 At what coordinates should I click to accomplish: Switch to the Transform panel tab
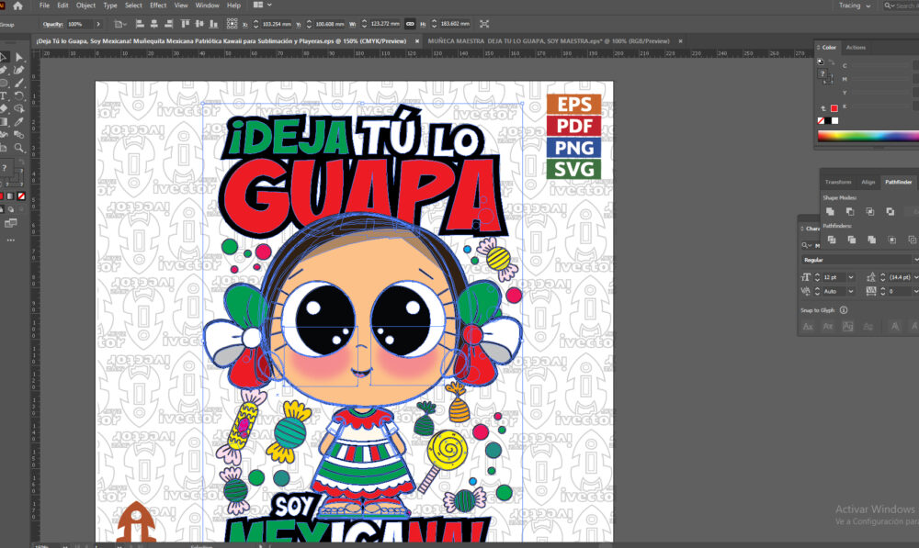tap(838, 182)
